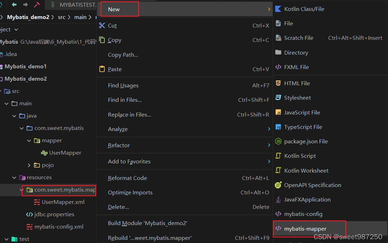Select the Mybatis_demo2 module row
Screen dimensions: 388x243
[x=48, y=79]
